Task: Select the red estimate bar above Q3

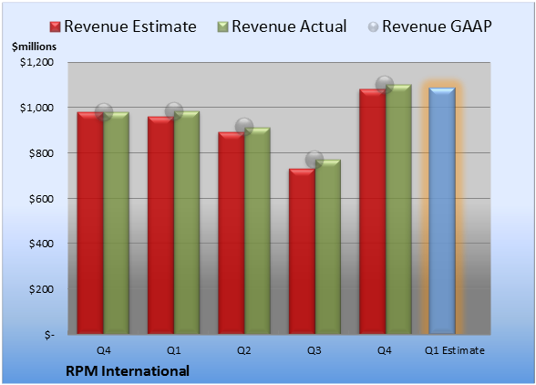Action: [x=302, y=251]
